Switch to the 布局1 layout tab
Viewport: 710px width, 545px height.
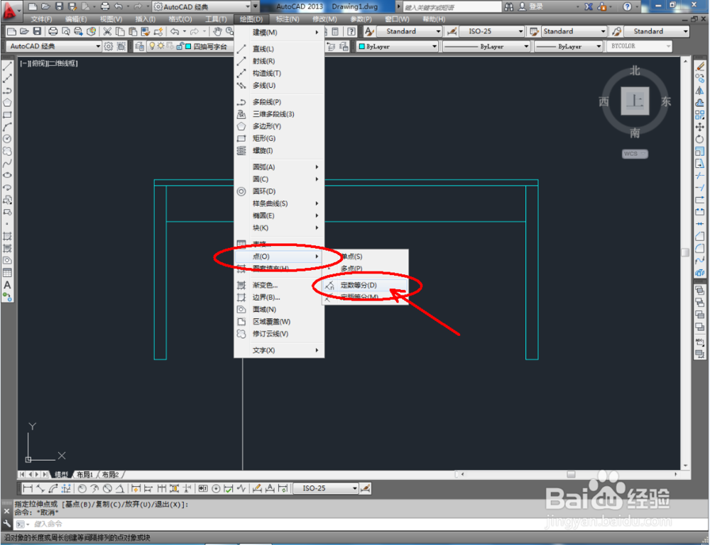tap(84, 475)
